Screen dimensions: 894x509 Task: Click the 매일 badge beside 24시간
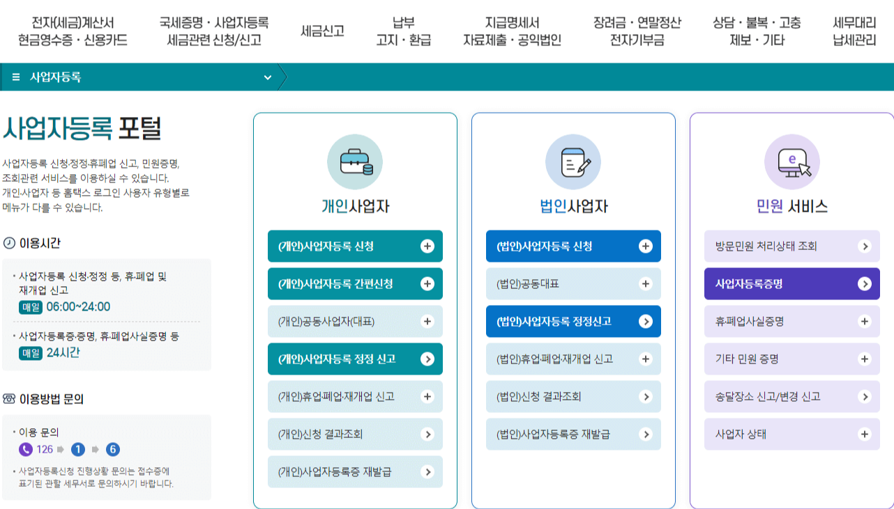click(x=31, y=353)
